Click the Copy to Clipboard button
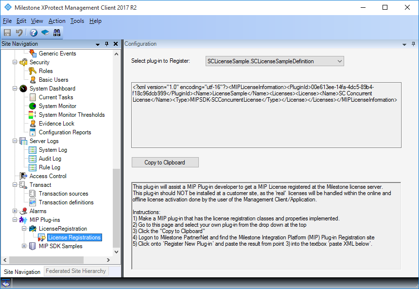419x289 pixels. [165, 163]
